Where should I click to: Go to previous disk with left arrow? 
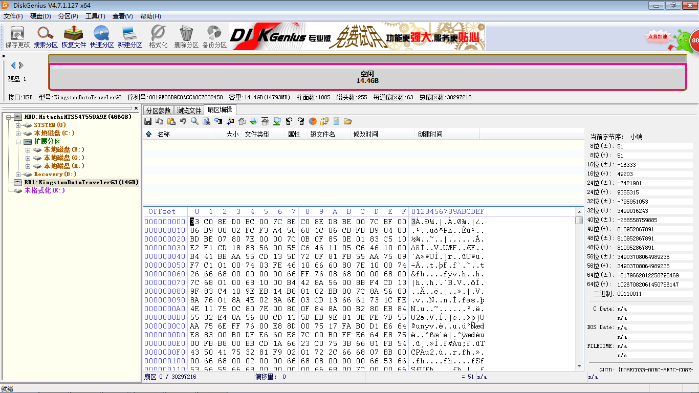click(x=13, y=65)
